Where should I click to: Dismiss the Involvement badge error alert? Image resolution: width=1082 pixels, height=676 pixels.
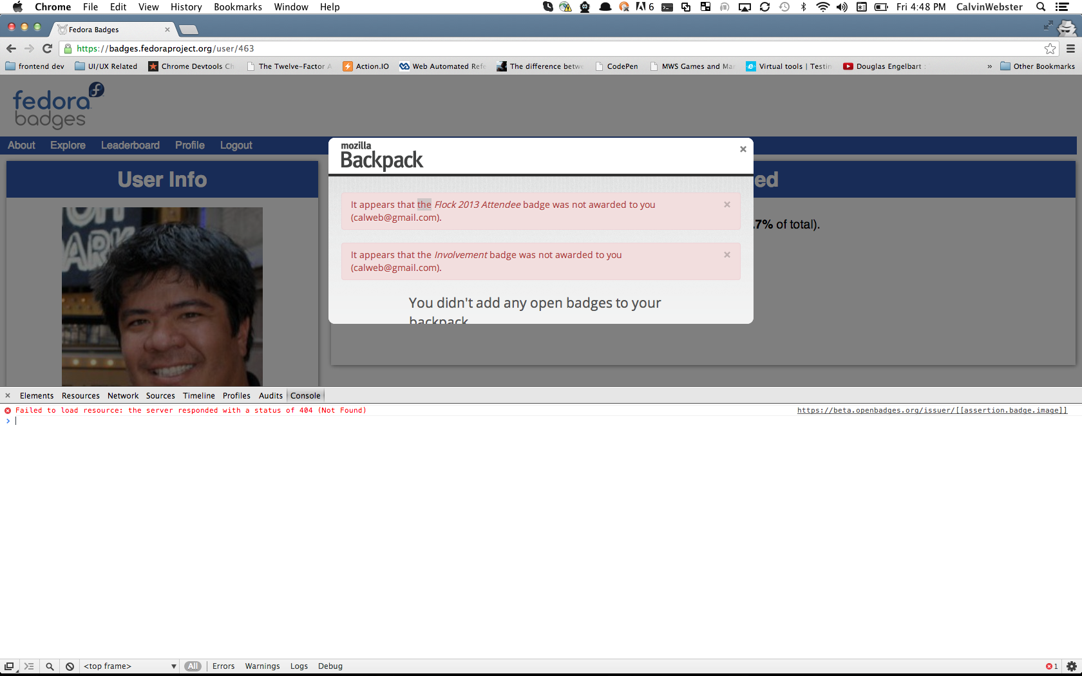727,255
